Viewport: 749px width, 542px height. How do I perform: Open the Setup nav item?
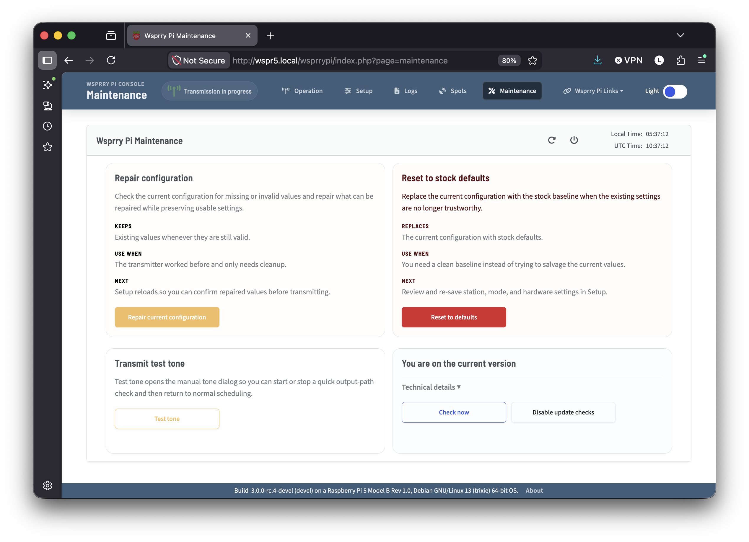[358, 91]
